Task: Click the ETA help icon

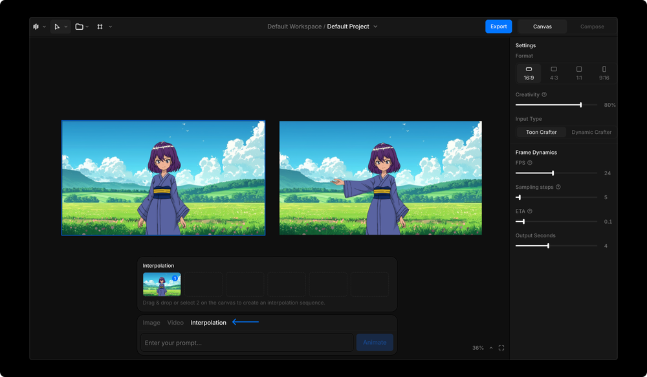Action: tap(530, 211)
